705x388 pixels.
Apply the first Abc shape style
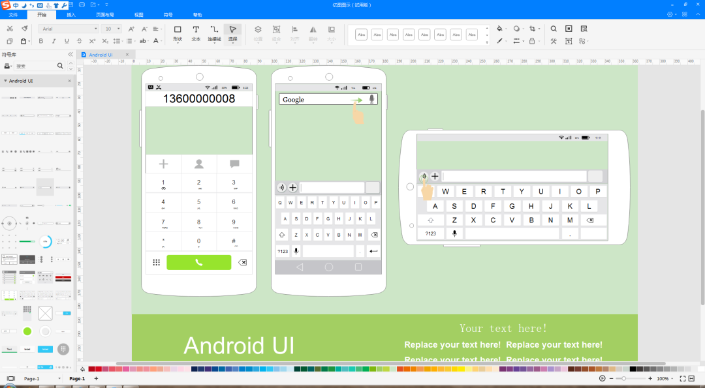[362, 35]
